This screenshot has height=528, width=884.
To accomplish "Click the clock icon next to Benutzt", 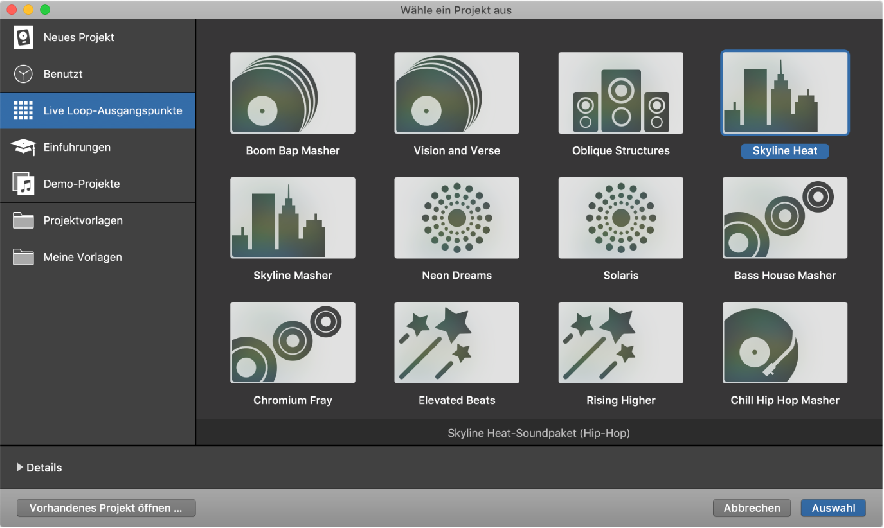I will 23,74.
